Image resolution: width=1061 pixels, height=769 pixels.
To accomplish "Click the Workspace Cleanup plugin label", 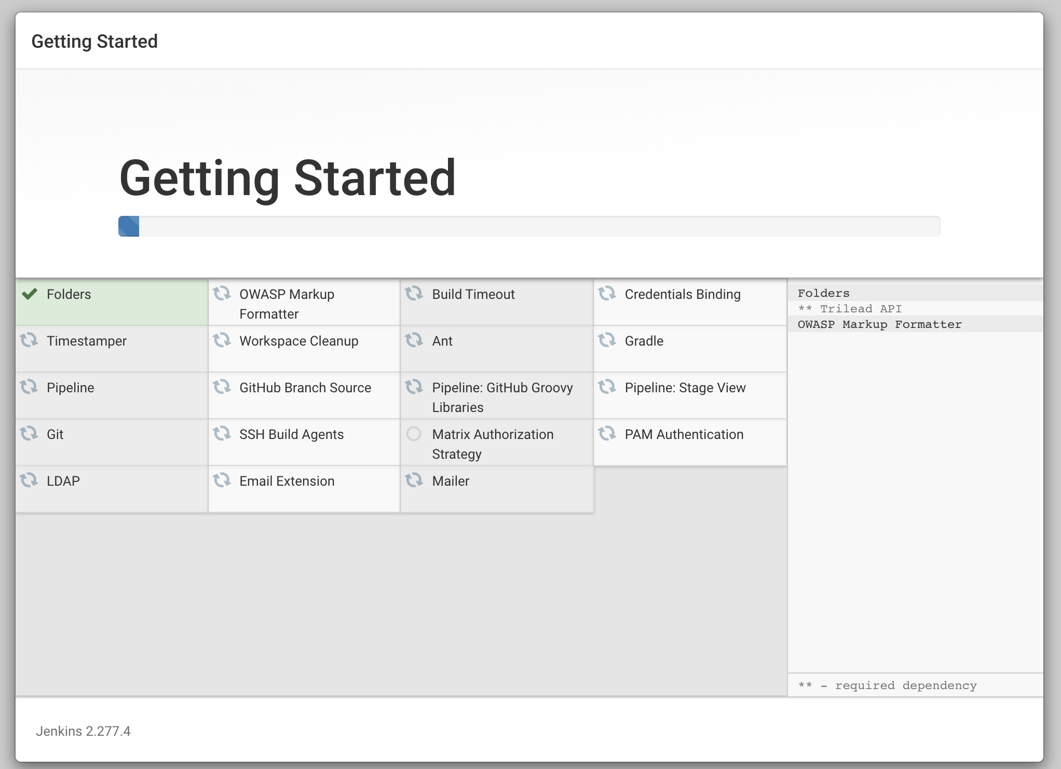I will pos(298,341).
